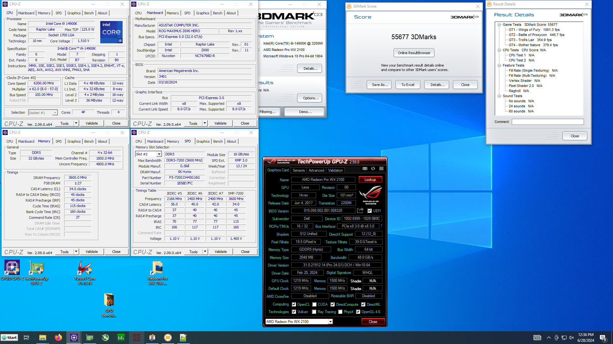
Task: Click Save As... in 3DMark Score window
Action: [x=380, y=85]
